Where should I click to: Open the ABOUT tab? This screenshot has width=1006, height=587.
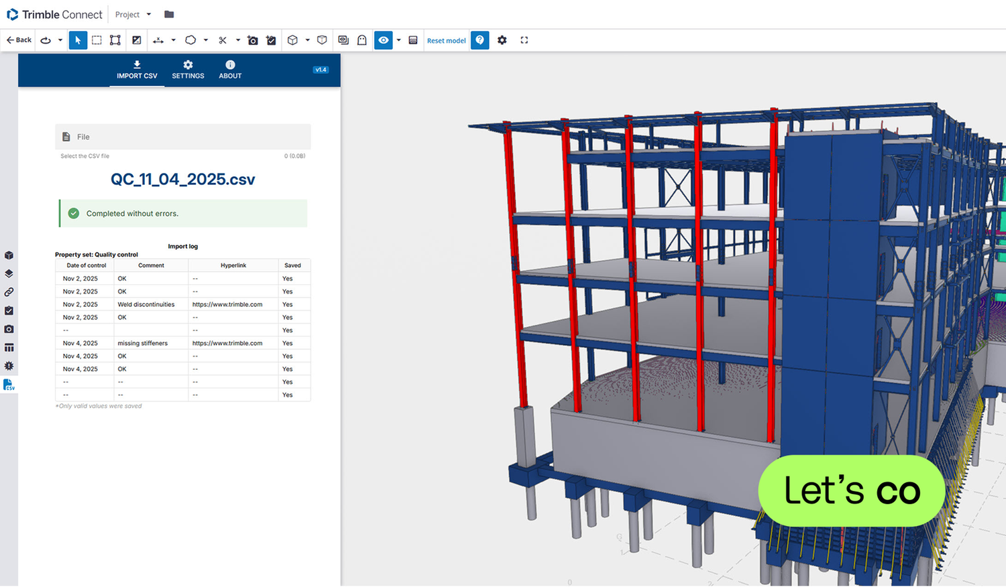point(230,70)
